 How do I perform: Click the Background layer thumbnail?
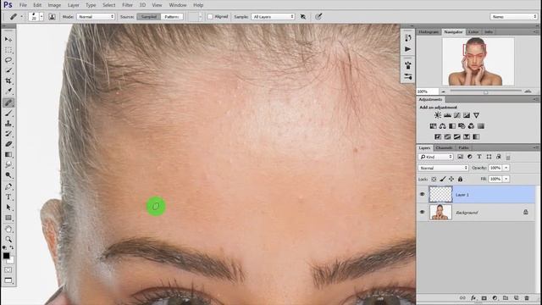[x=440, y=212]
